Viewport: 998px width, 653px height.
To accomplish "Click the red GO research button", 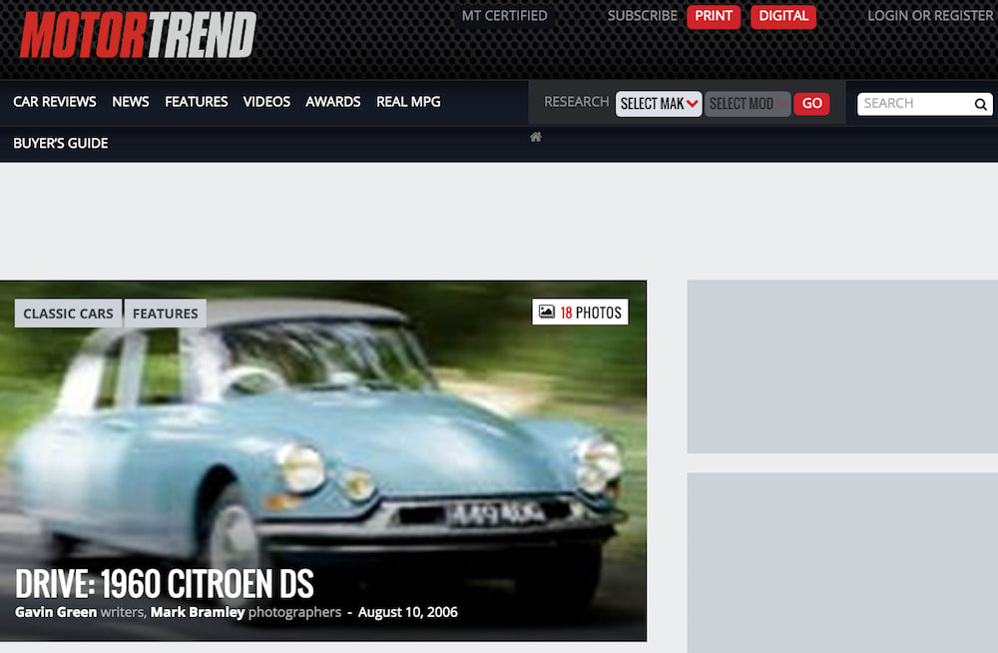I will 811,104.
